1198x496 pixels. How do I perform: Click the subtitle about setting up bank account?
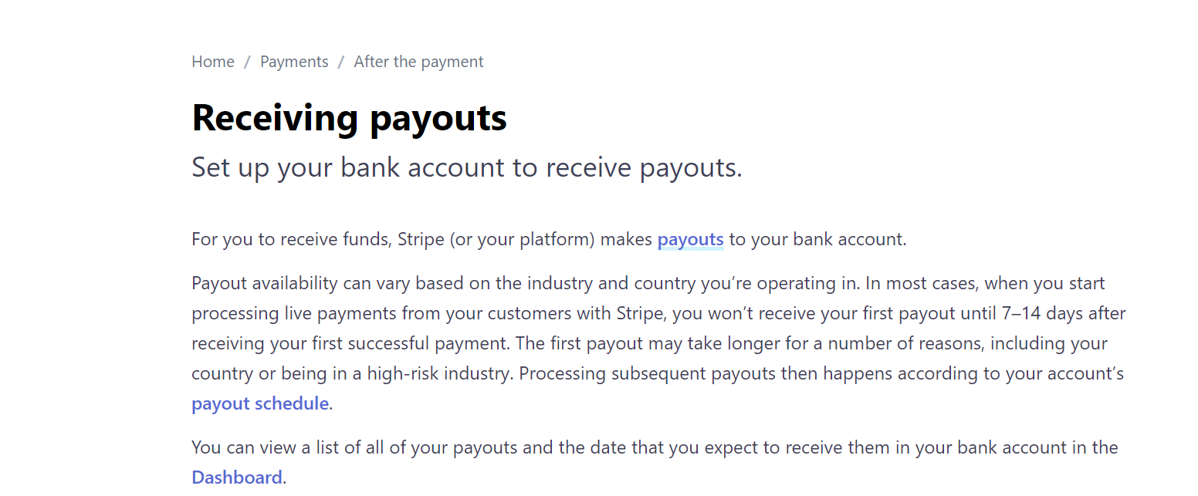coord(467,167)
